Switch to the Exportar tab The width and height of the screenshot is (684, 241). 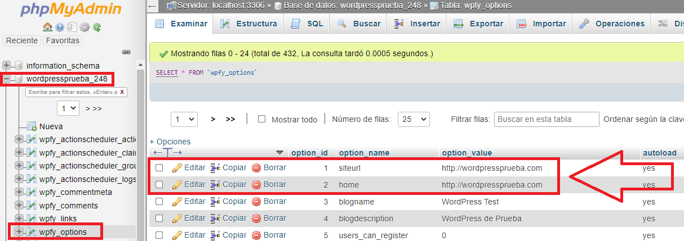pyautogui.click(x=478, y=24)
